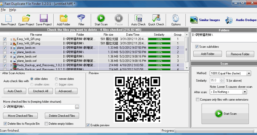The width and height of the screenshot is (257, 135).
Task: Uncheck the row 1 Easy_Wifi_QR.png checkbox
Action: tap(5, 39)
